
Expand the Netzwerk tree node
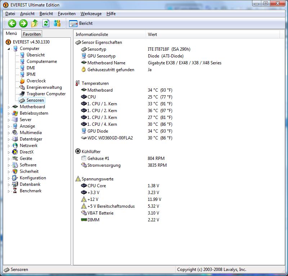point(9,146)
